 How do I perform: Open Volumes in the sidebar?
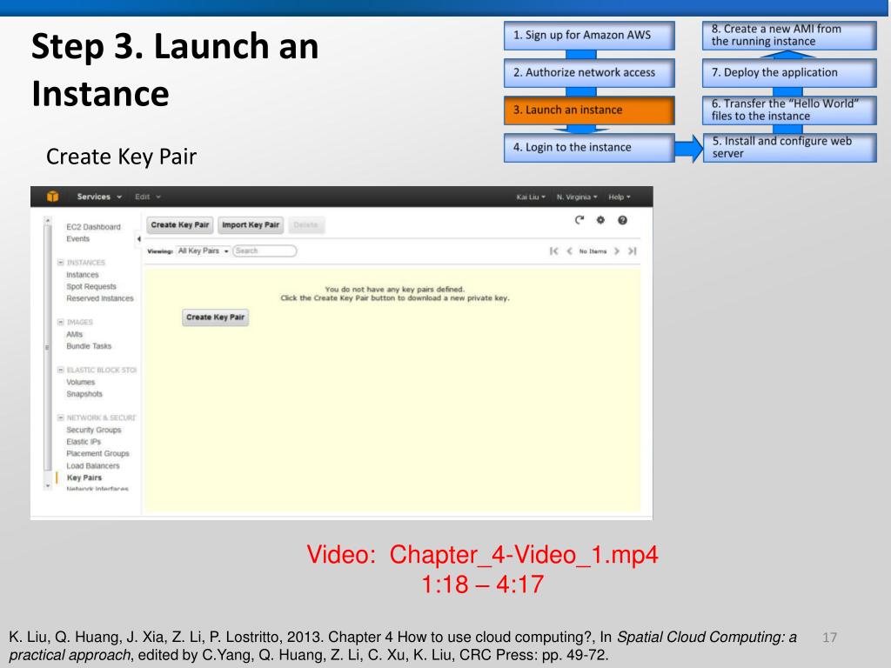pyautogui.click(x=81, y=382)
